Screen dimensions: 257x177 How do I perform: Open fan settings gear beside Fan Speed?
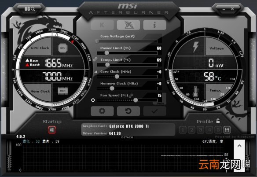pos(93,100)
